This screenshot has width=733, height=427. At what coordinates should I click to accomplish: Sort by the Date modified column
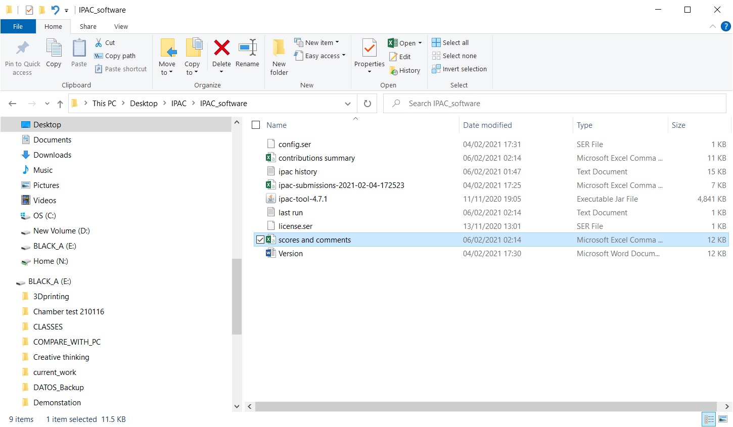pyautogui.click(x=487, y=125)
